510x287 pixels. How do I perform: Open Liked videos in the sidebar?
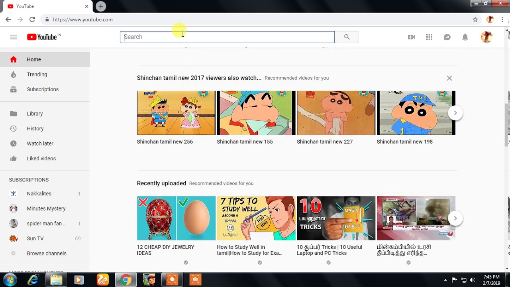(45, 158)
